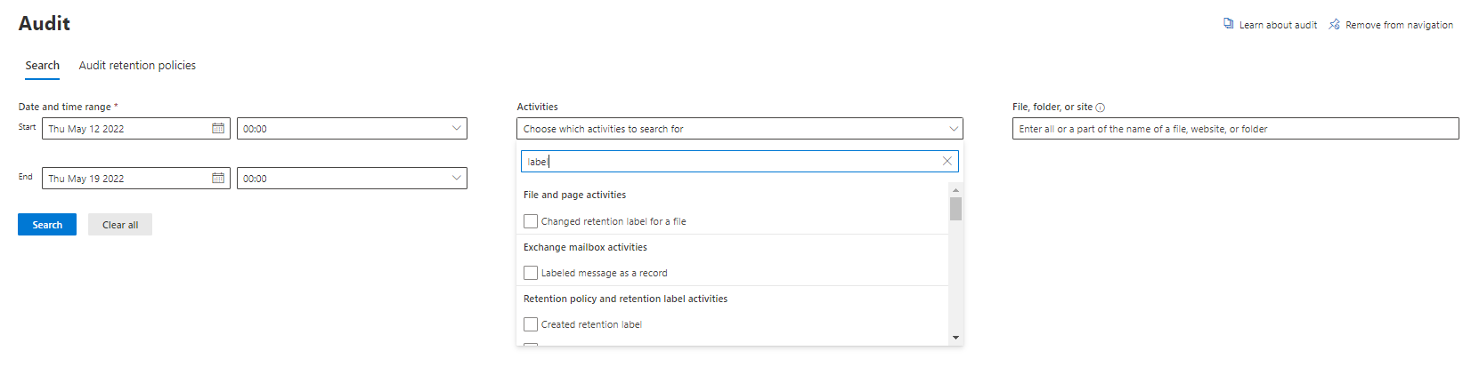Select the Search tab
Image resolution: width=1471 pixels, height=375 pixels.
[43, 66]
